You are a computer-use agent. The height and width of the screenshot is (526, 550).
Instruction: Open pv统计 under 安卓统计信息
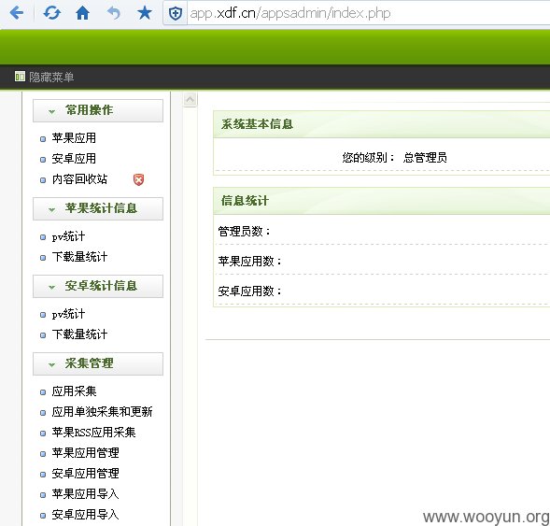click(x=68, y=314)
